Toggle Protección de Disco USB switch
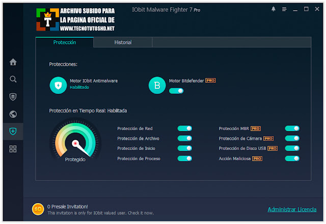 coord(292,148)
